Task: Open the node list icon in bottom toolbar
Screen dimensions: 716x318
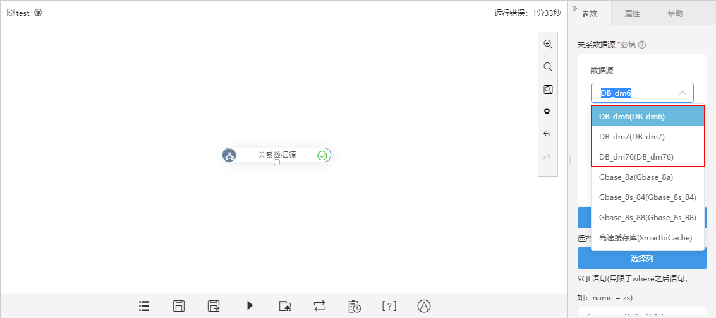Action: pyautogui.click(x=144, y=306)
